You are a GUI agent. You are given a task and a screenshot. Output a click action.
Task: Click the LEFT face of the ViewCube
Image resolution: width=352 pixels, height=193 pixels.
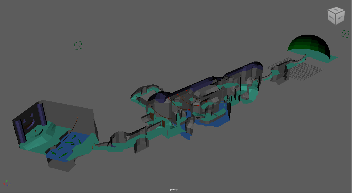[x=340, y=18]
